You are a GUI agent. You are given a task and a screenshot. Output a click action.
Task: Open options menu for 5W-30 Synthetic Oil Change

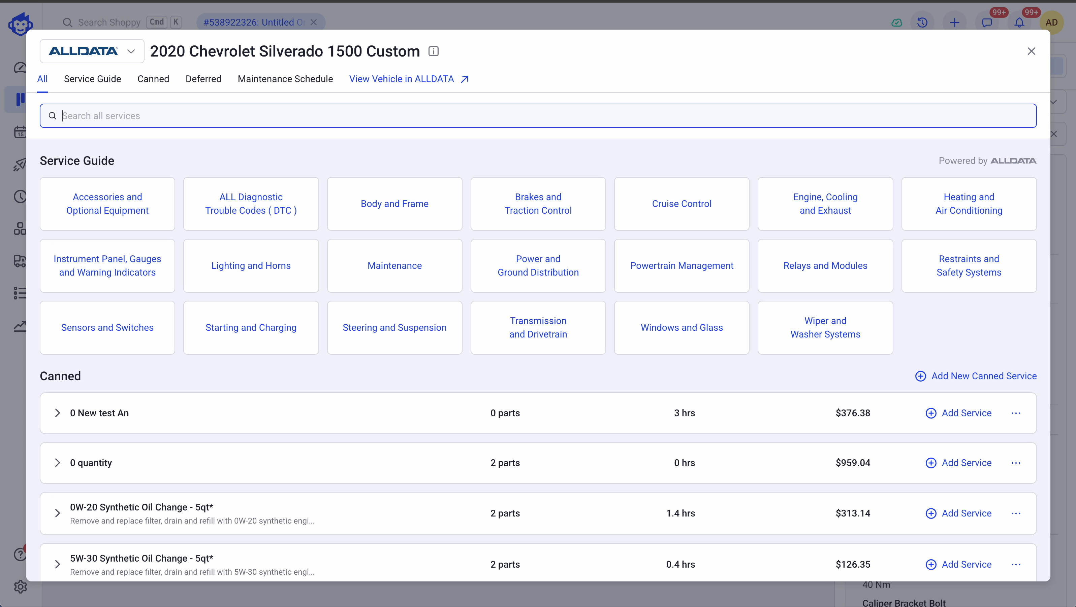tap(1016, 565)
